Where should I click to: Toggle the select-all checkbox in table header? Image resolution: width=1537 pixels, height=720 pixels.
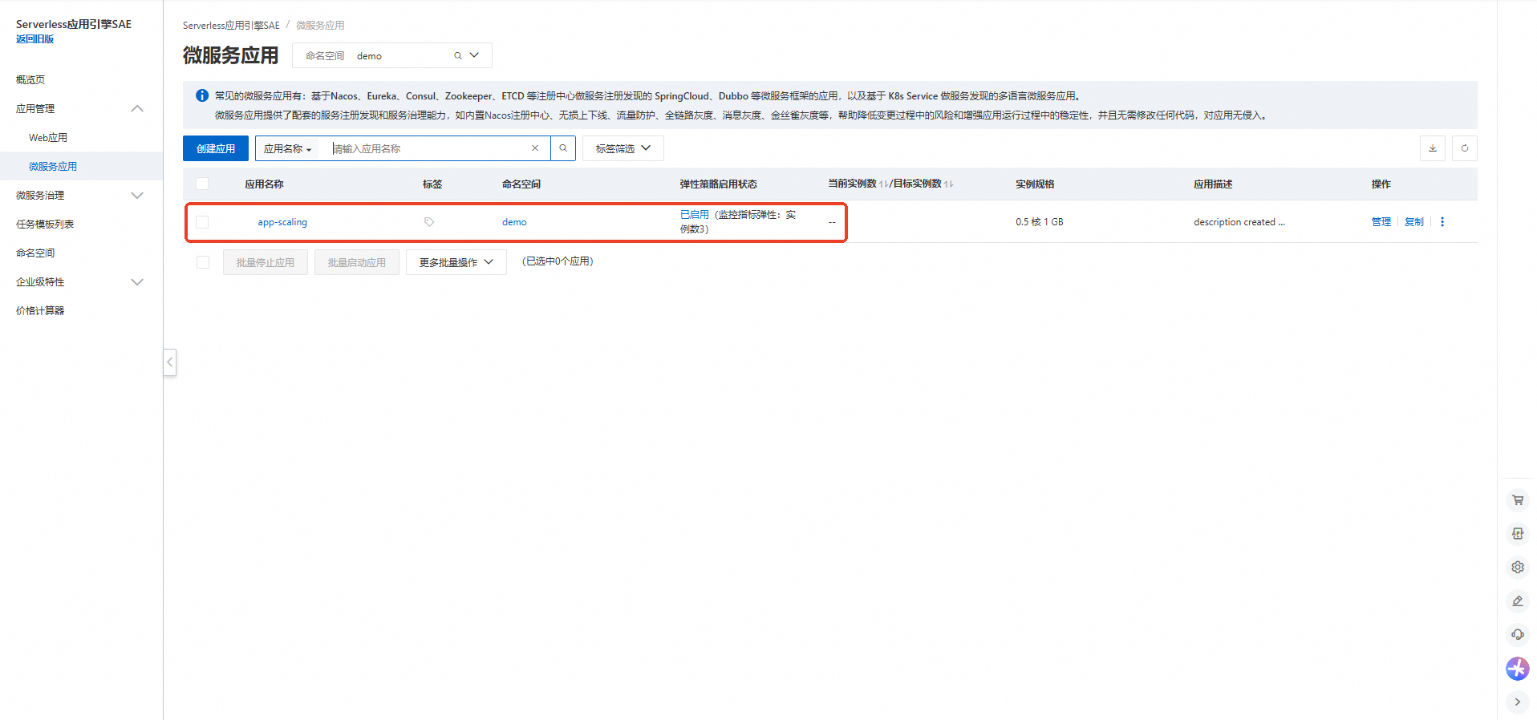[x=202, y=184]
